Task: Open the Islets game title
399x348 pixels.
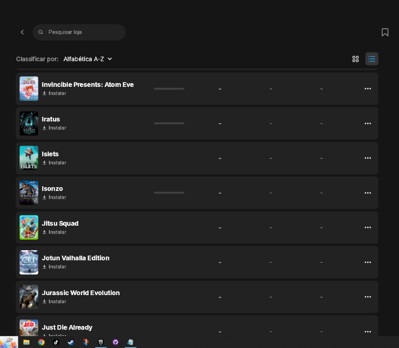Action: [x=50, y=154]
